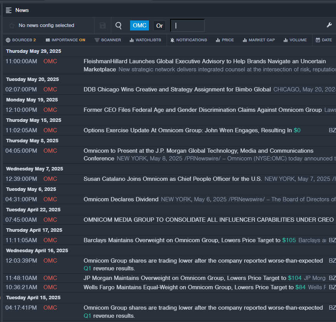Toggle Notifications for news
This screenshot has width=336, height=322.
click(189, 40)
